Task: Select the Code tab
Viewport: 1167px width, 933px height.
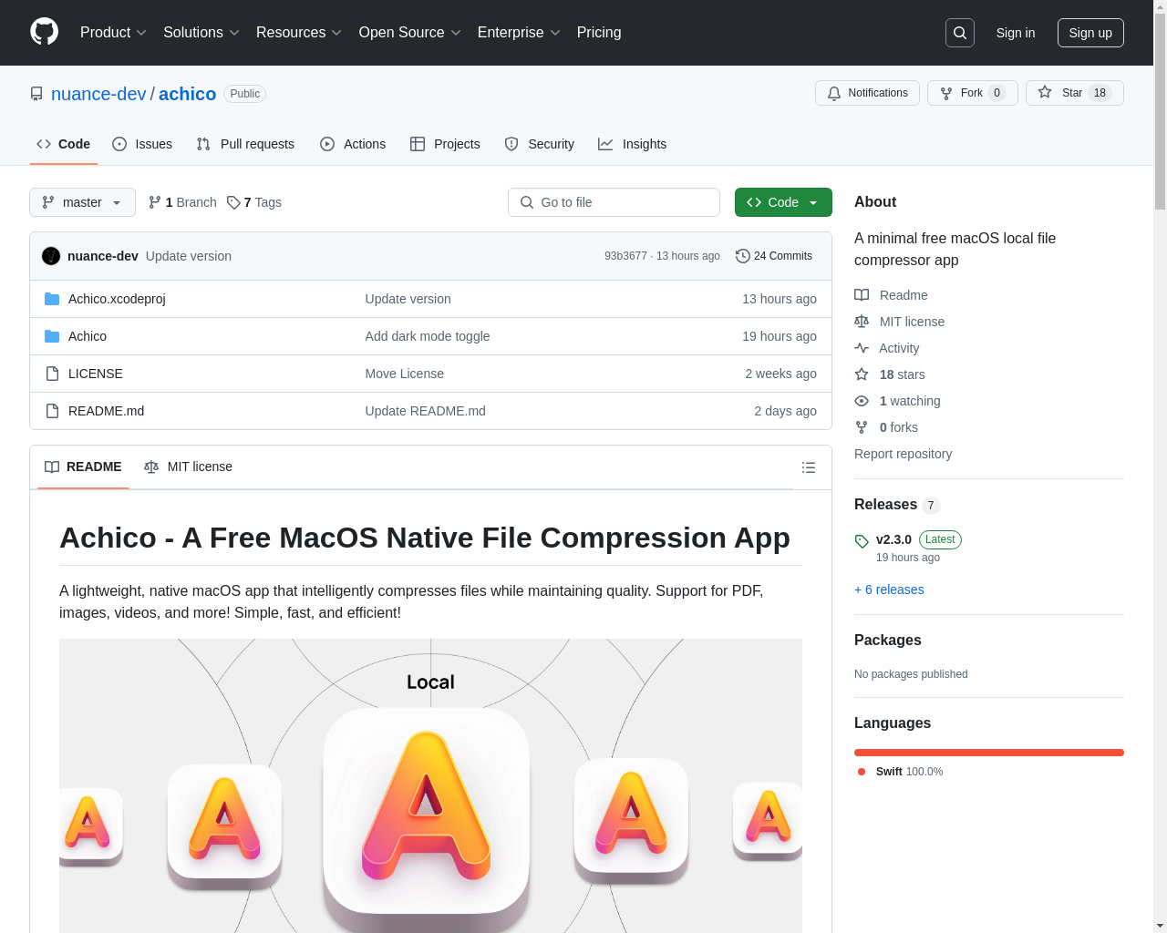Action: 63,144
